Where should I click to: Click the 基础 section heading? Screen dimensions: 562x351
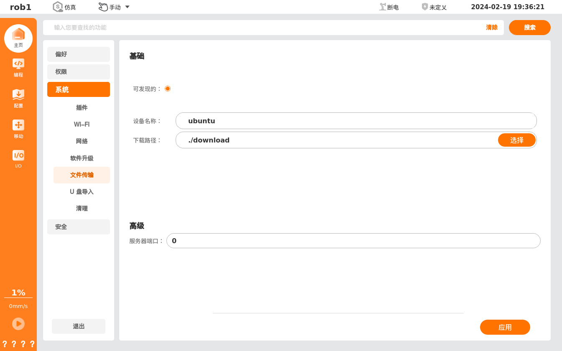[x=137, y=56]
